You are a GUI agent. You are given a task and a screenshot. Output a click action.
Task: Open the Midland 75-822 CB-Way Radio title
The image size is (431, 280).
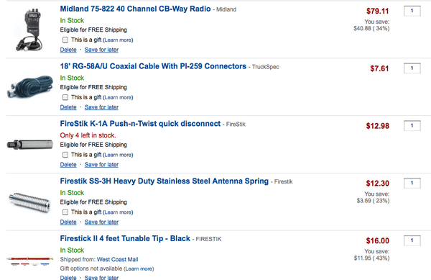(x=135, y=9)
